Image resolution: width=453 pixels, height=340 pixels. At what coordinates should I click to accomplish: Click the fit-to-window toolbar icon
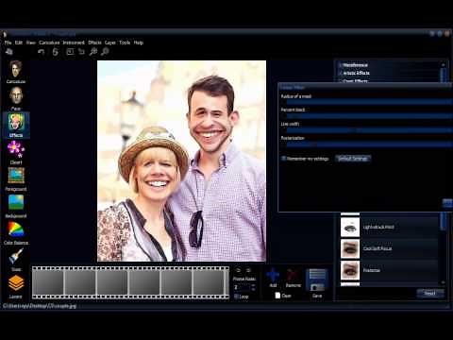[70, 52]
